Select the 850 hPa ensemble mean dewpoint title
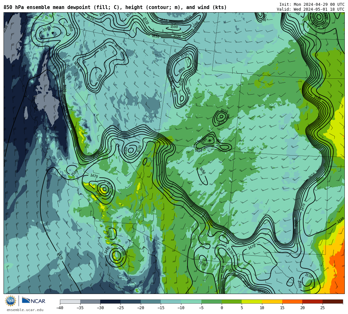The image size is (348, 314). (115, 7)
